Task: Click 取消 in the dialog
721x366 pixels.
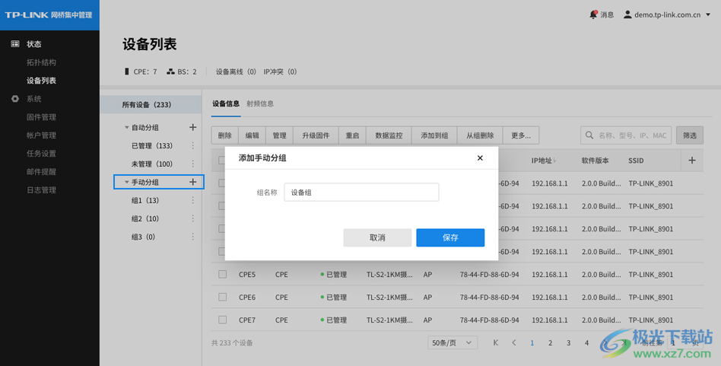Action: click(377, 237)
